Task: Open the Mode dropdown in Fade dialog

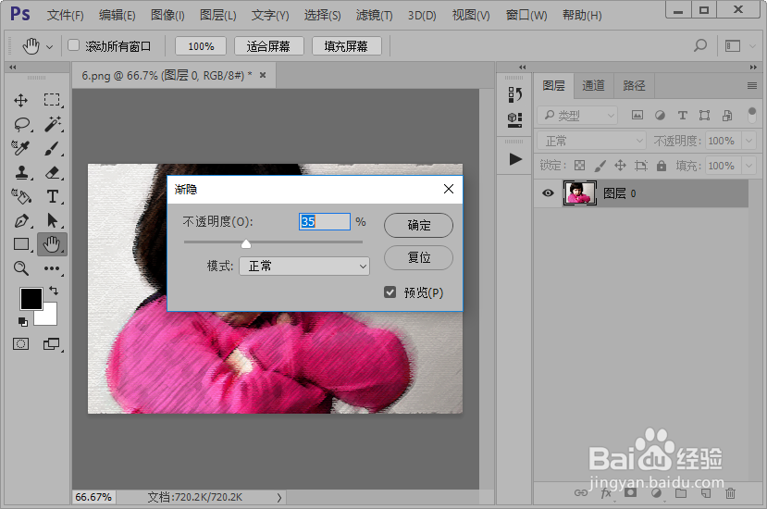Action: 304,266
